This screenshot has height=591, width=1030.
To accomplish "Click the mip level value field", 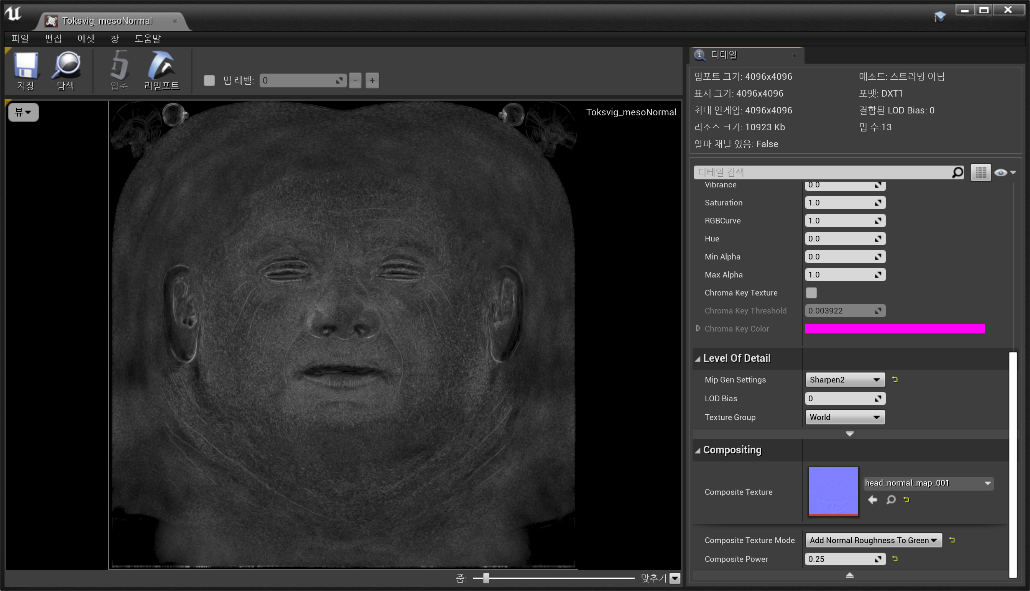I will click(303, 80).
